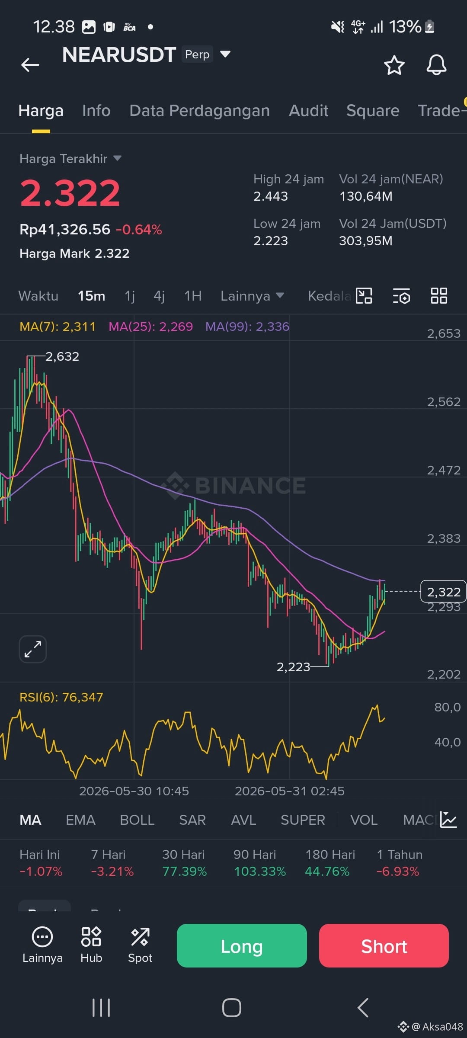Image resolution: width=467 pixels, height=1038 pixels.
Task: Tap the RSI(6) indicator label
Action: click(61, 697)
